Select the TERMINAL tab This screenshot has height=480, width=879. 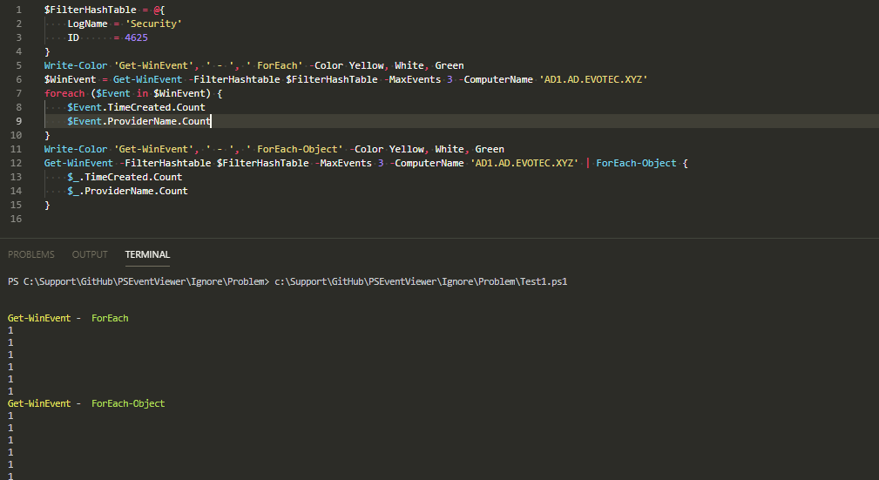tap(147, 254)
